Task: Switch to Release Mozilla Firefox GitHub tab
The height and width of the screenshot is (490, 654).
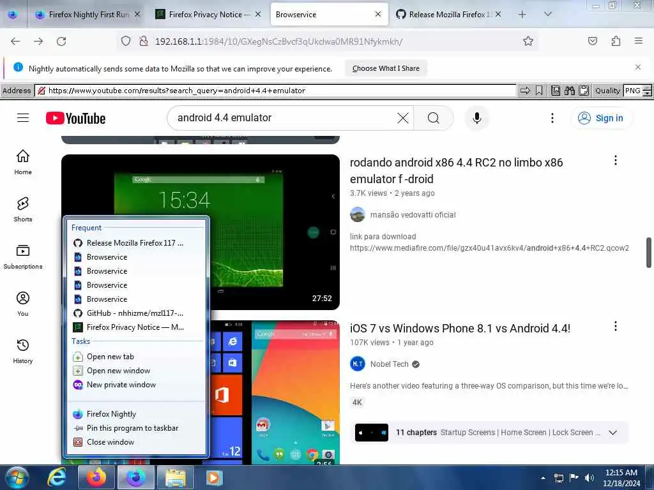Action: [445, 14]
